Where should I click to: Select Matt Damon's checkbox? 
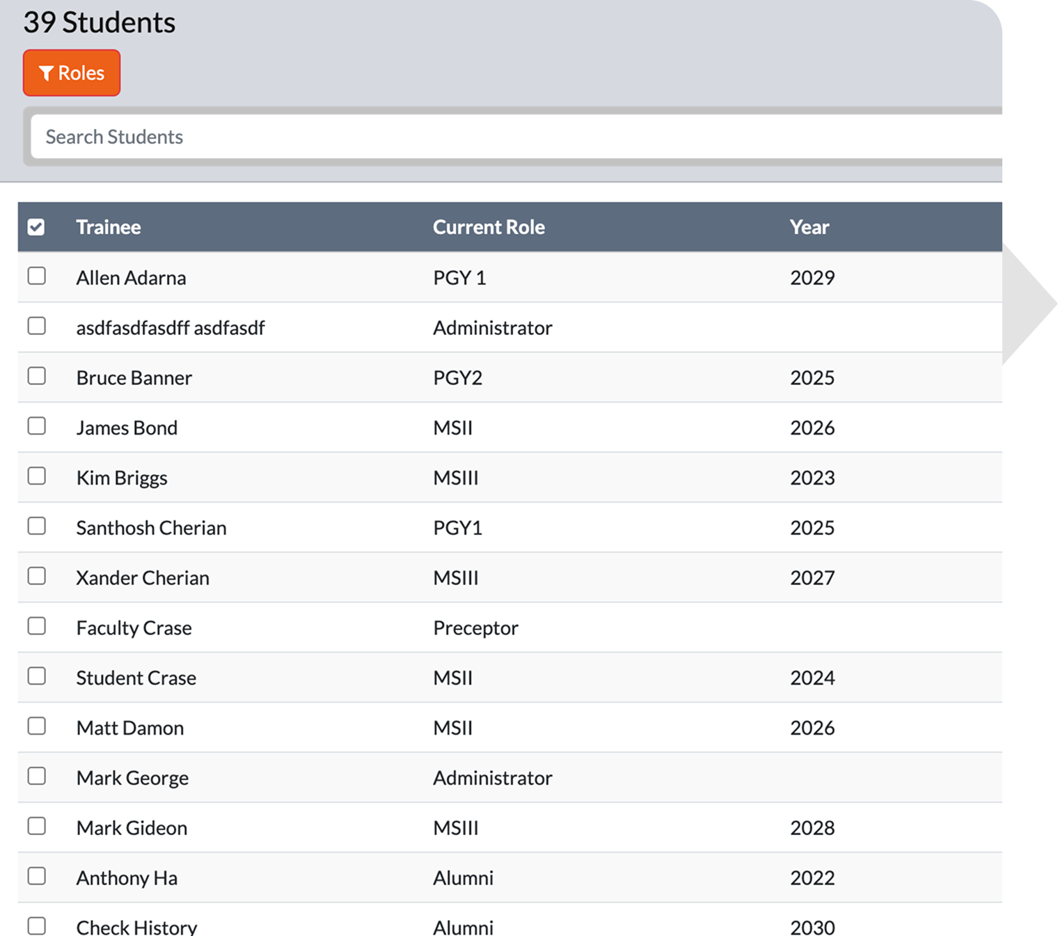coord(37,726)
